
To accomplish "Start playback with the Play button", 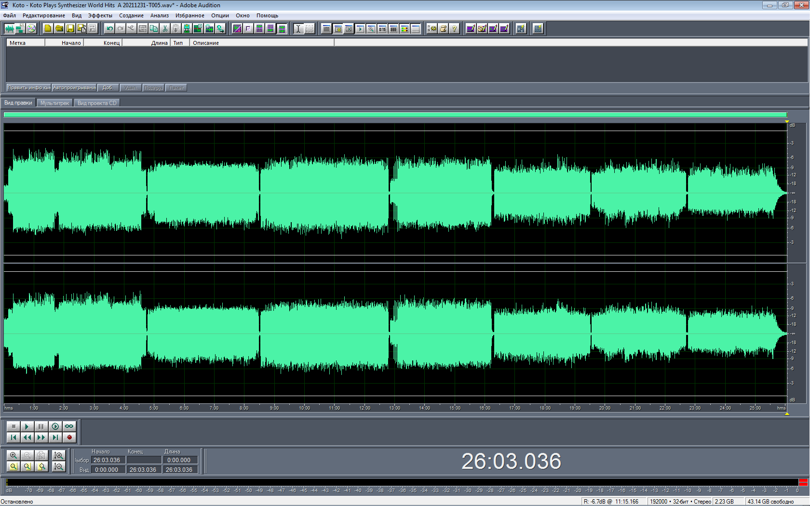I will [27, 426].
